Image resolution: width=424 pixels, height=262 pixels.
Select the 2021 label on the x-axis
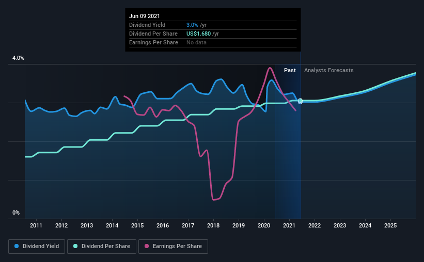coord(289,225)
